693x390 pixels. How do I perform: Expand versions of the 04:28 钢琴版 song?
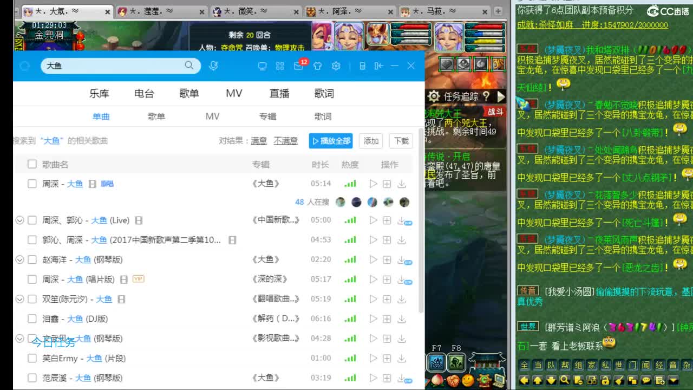[x=19, y=339]
